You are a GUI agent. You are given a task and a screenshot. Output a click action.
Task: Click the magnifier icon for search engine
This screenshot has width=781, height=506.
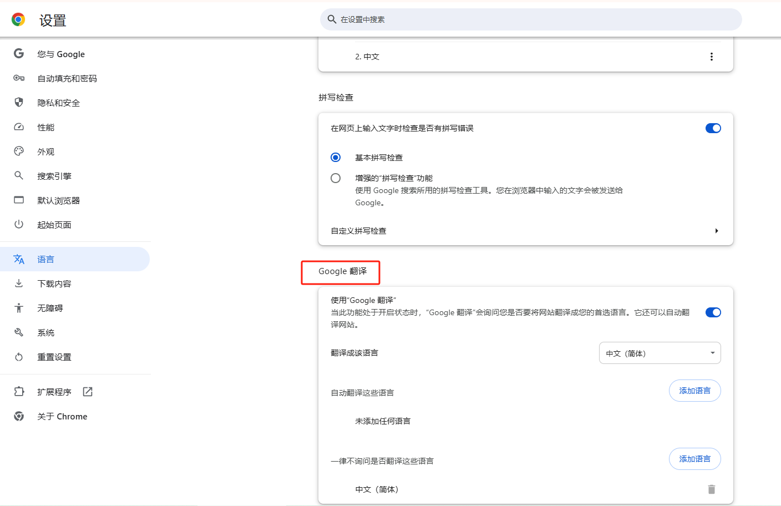[x=19, y=176]
